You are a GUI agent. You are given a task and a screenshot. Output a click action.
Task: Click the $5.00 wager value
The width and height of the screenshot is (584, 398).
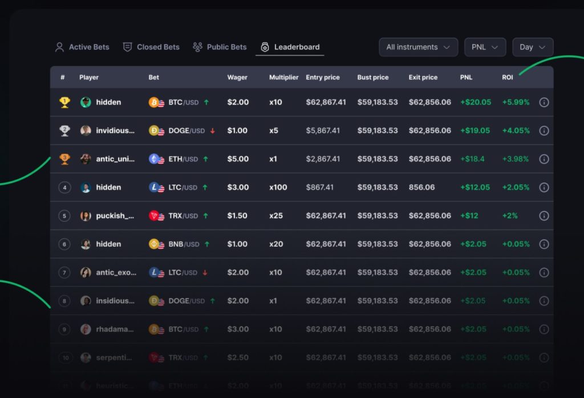tap(238, 159)
